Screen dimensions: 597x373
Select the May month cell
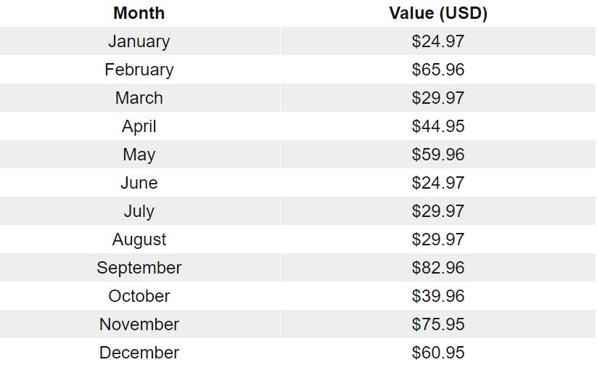(139, 155)
